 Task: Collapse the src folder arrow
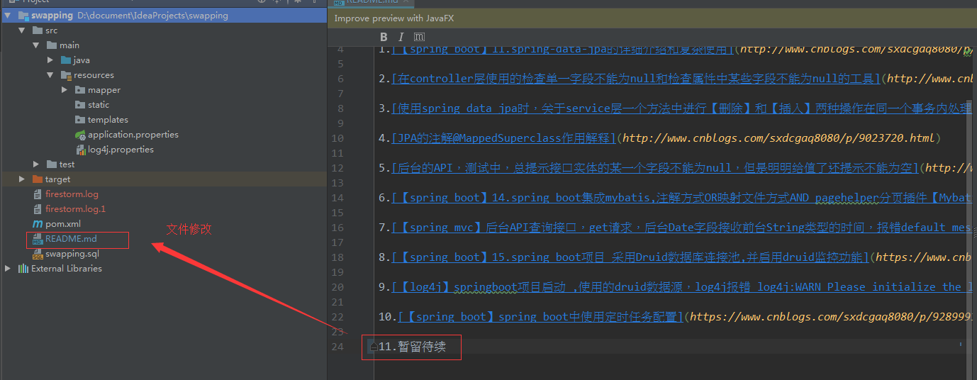[x=22, y=30]
